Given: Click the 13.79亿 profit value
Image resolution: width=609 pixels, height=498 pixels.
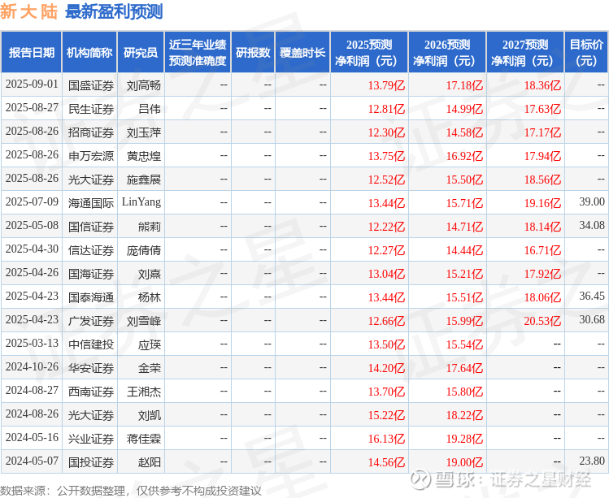Looking at the screenshot, I should [x=386, y=85].
